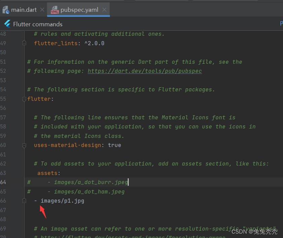The width and height of the screenshot is (283, 238).
Task: Close the pubspec.yaml tab
Action: coord(104,9)
